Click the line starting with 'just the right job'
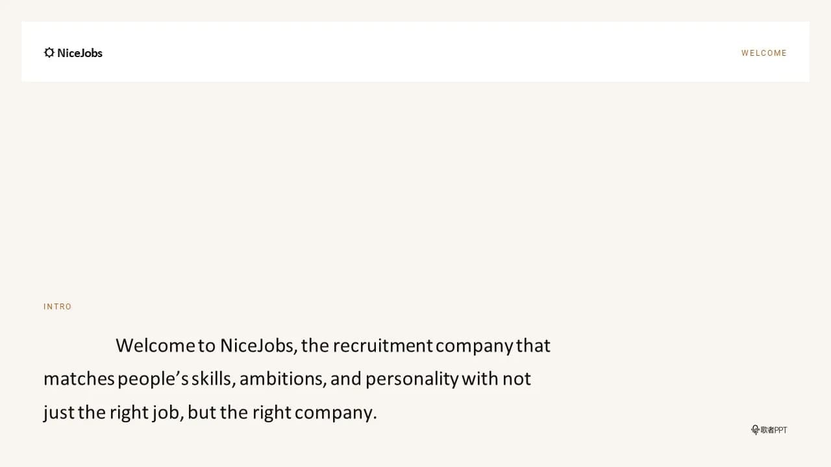The width and height of the screenshot is (831, 467). [210, 413]
